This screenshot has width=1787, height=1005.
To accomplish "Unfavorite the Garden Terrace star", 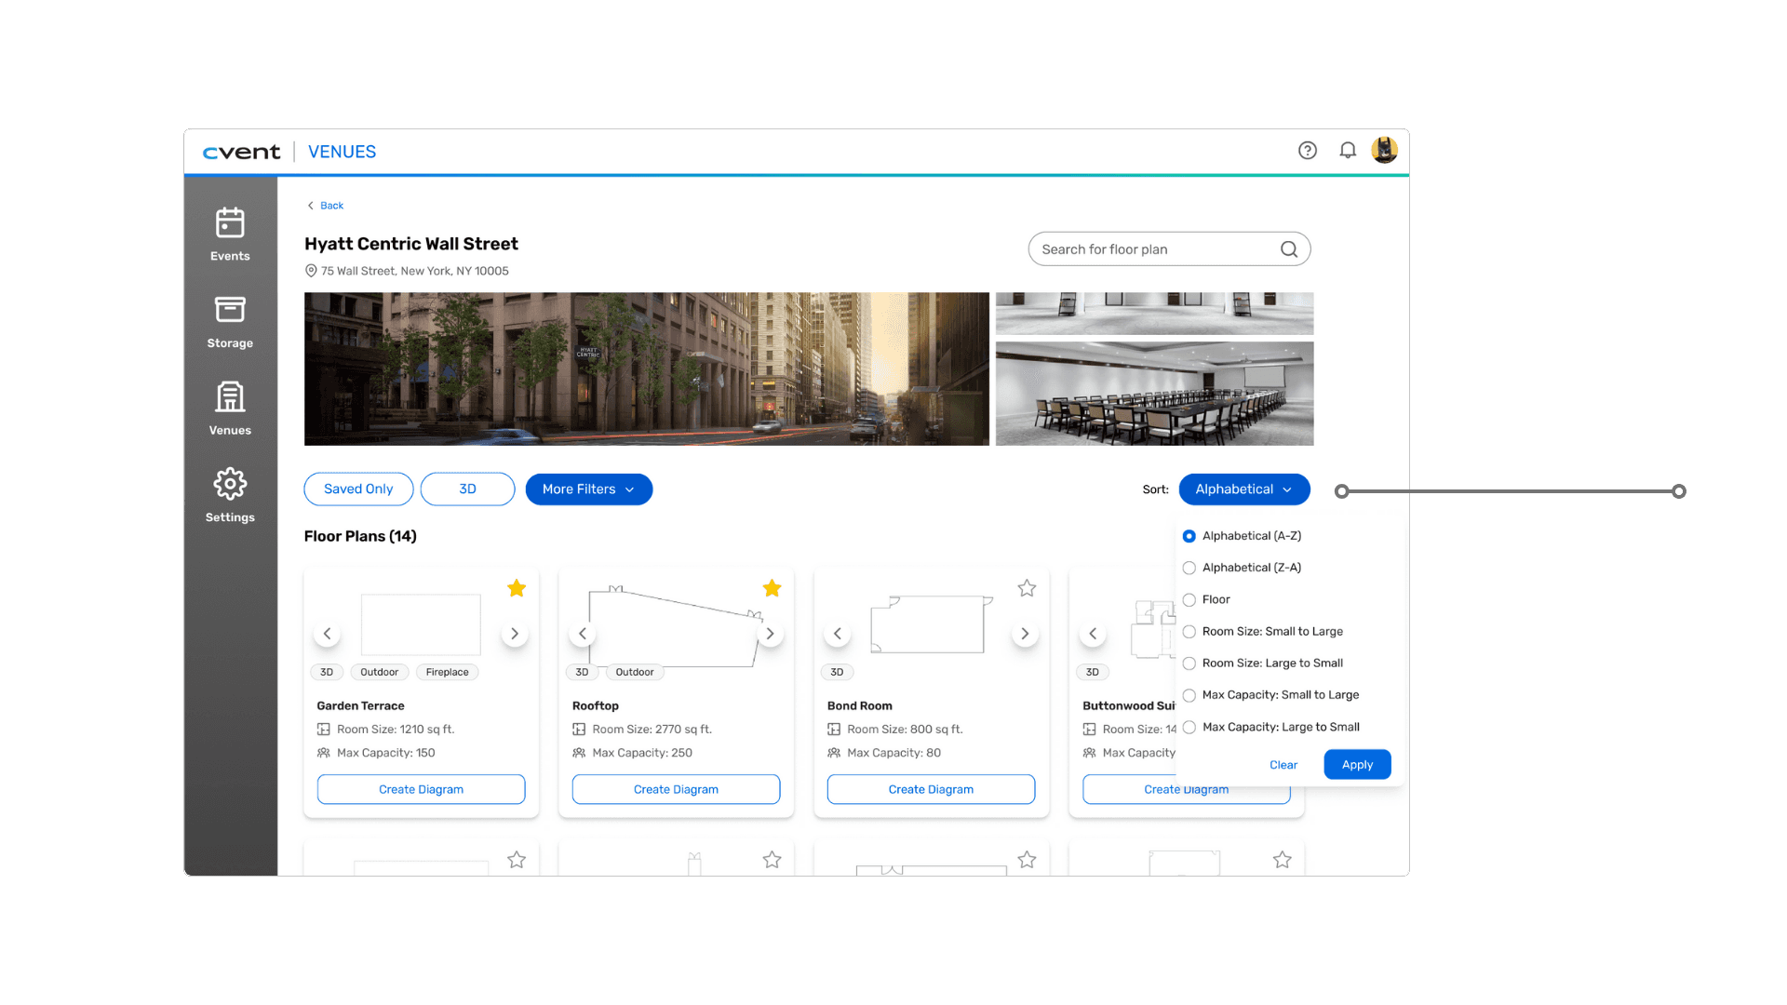I will point(517,588).
